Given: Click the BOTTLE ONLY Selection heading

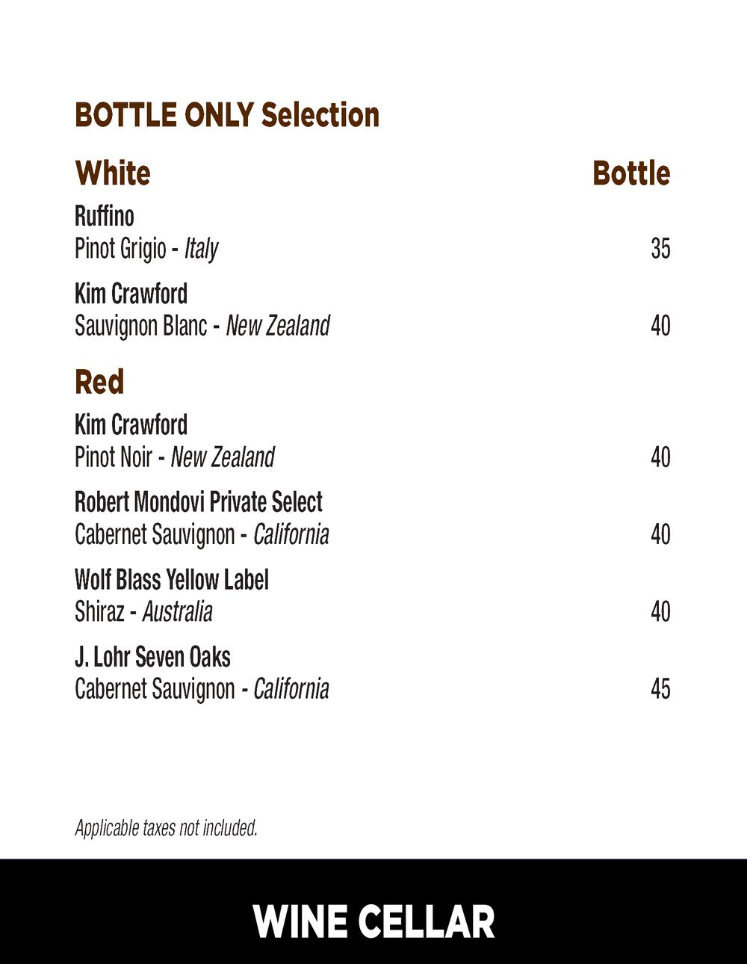Looking at the screenshot, I should [x=227, y=116].
